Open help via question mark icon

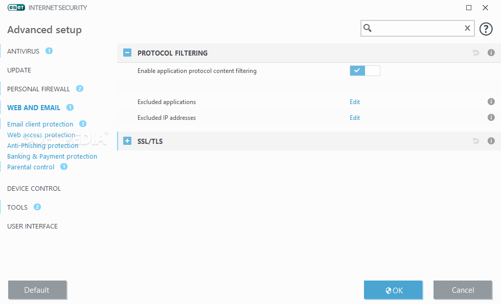(486, 29)
